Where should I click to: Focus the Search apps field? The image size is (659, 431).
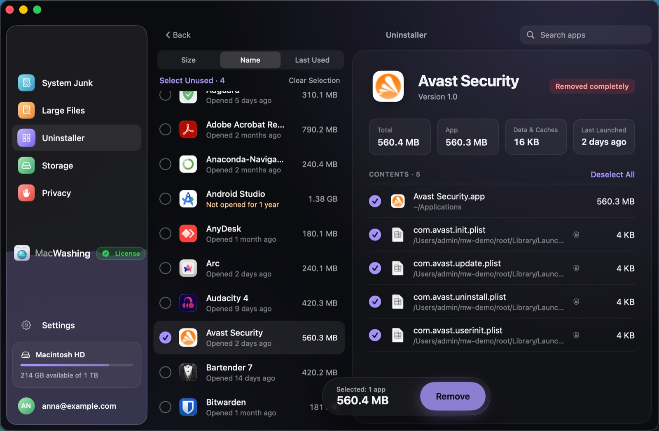pos(586,35)
